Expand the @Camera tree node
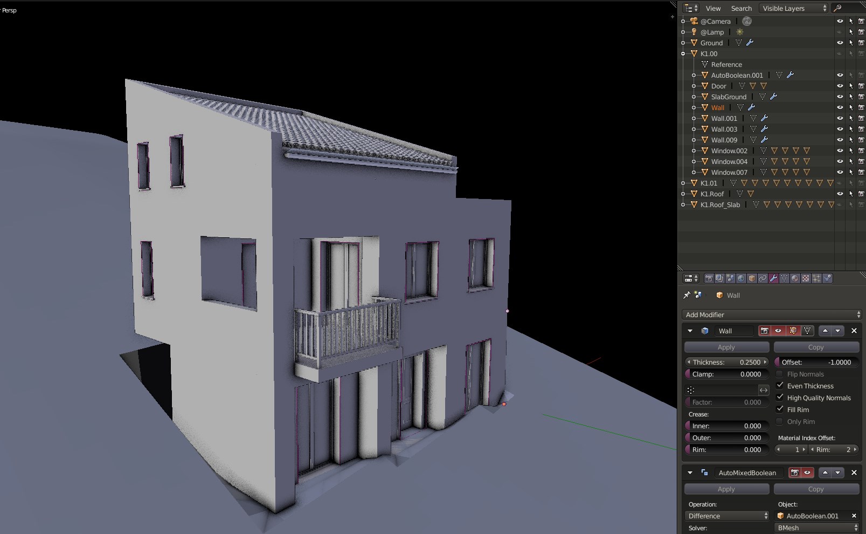 click(x=683, y=21)
